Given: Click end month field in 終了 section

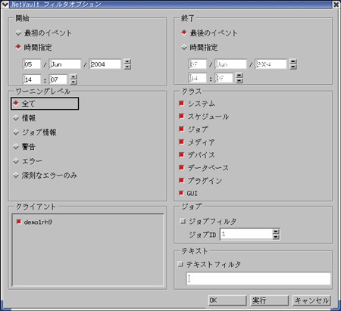Looking at the screenshot, I should tap(230, 64).
